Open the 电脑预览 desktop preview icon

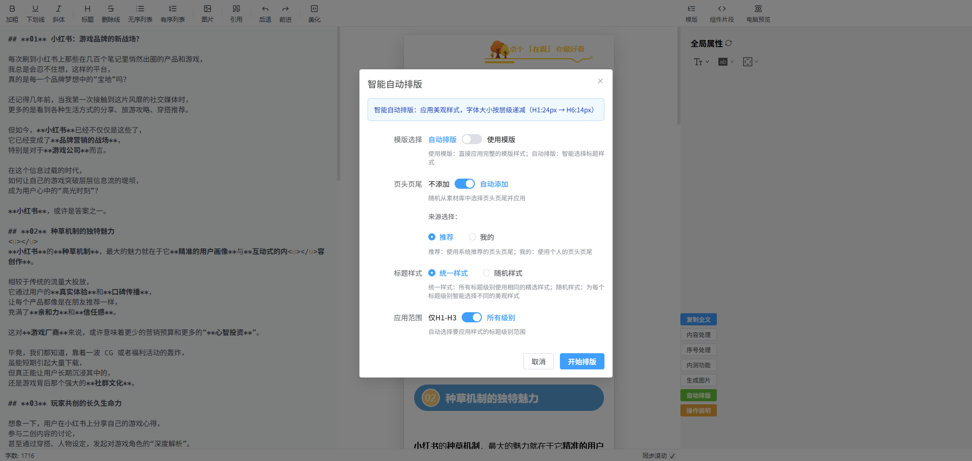click(x=758, y=14)
